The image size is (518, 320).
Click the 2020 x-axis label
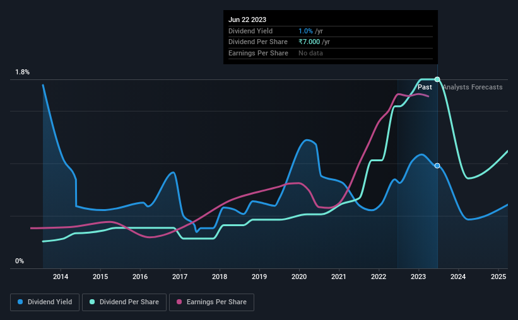[x=299, y=277]
